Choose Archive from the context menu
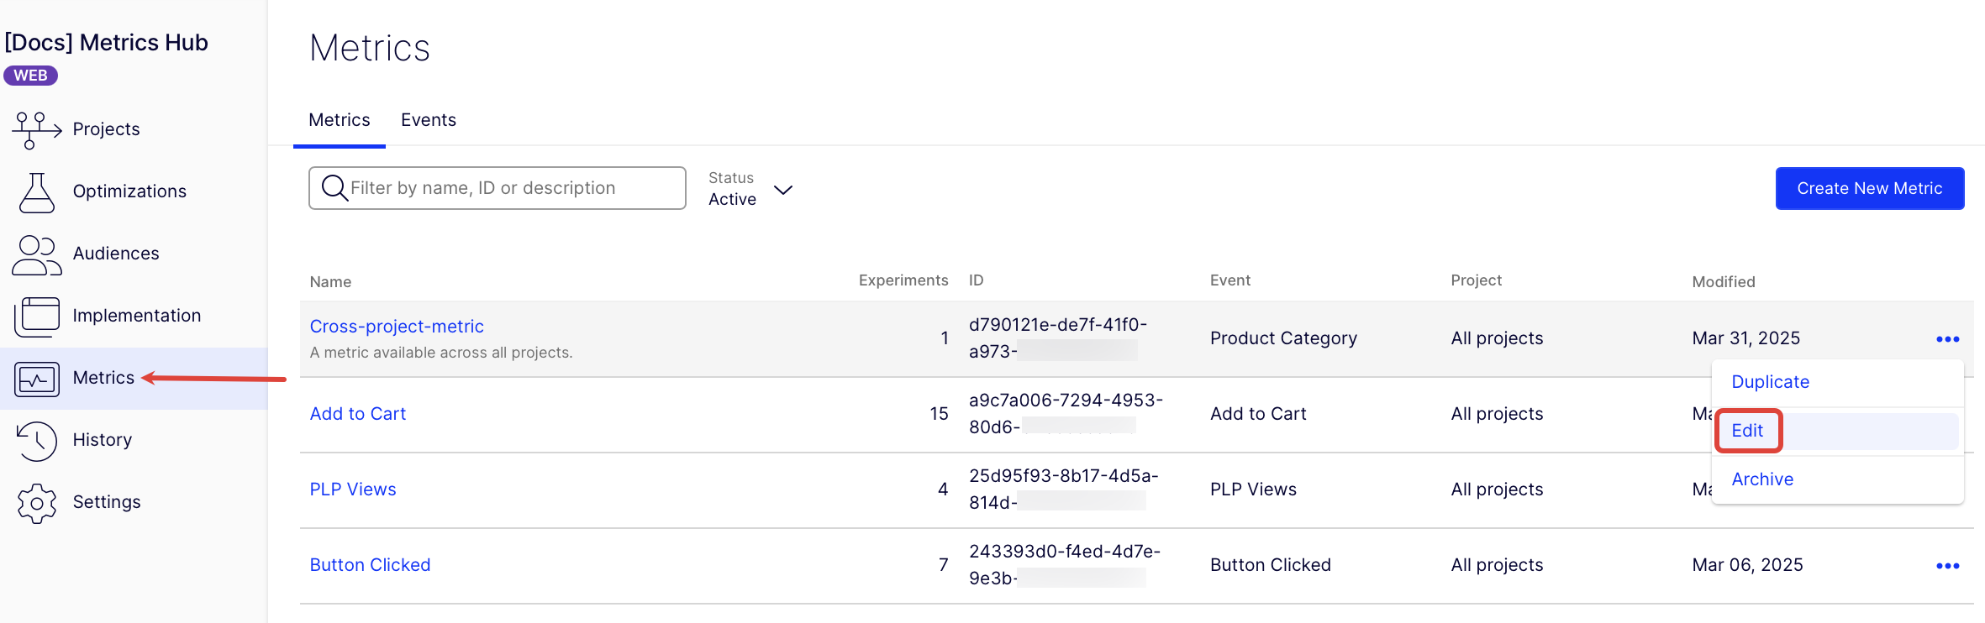The image size is (1985, 623). coord(1762,479)
